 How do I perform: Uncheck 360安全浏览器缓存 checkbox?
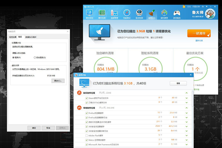pos(87,126)
